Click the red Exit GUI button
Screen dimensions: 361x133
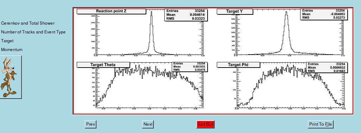(x=205, y=124)
